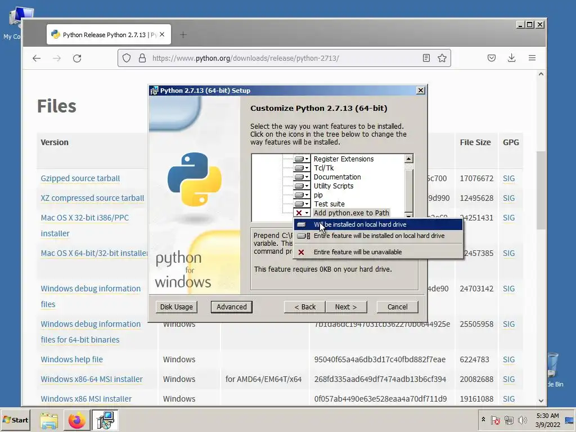Close the Python Release tab
This screenshot has width=576, height=432.
coord(162,34)
